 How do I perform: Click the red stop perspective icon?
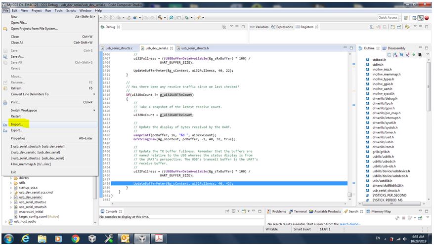pyautogui.click(x=427, y=18)
